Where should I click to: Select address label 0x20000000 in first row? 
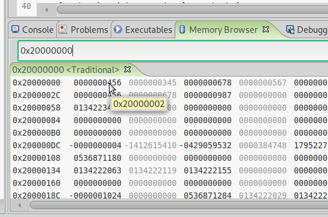[37, 82]
